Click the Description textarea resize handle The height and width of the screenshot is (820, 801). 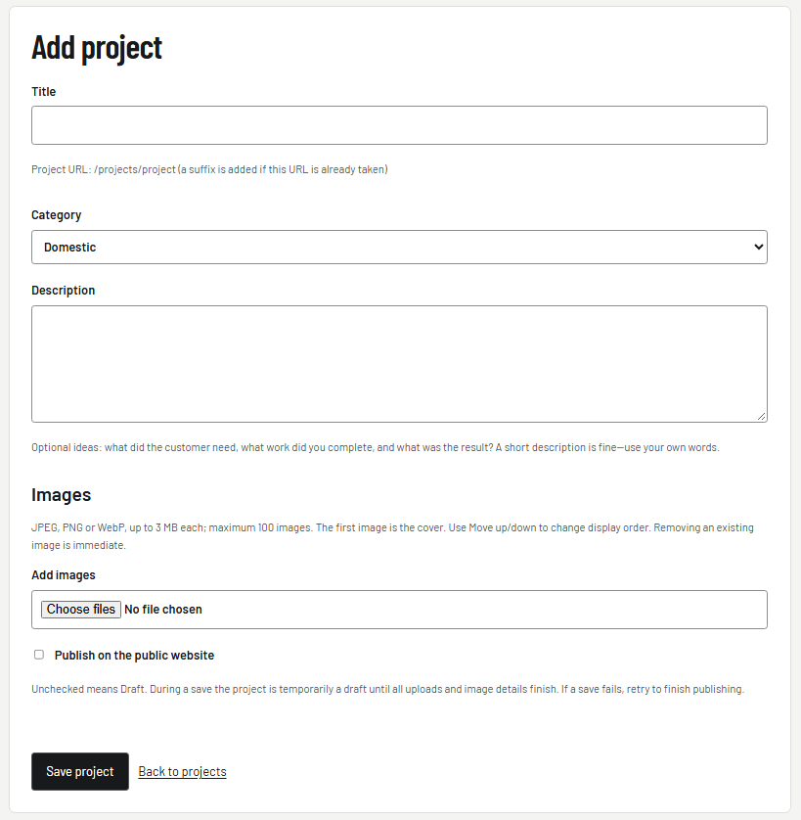tap(762, 416)
